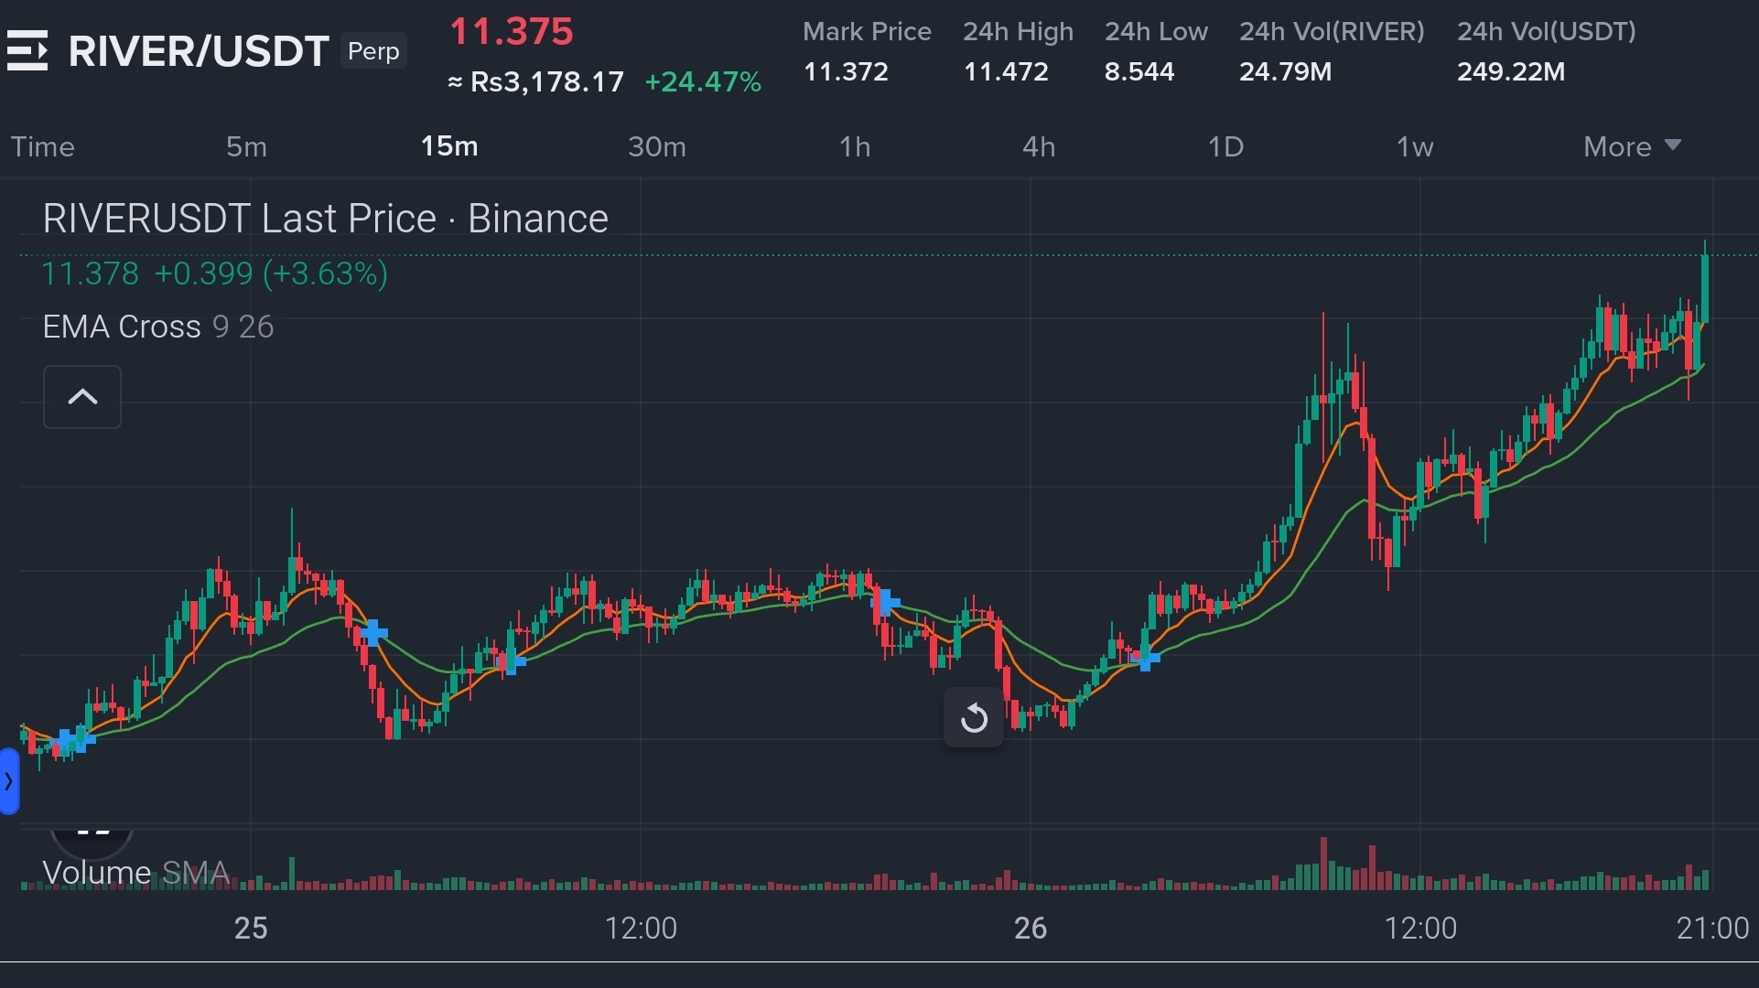Select the 1h timeframe tab
Viewport: 1759px width, 988px height.
(855, 146)
